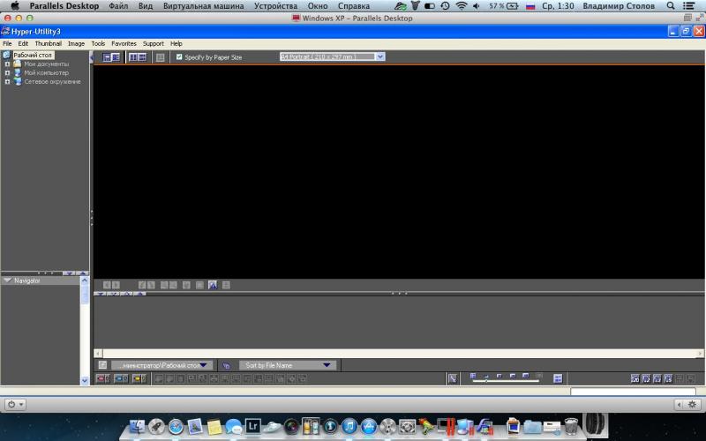Click the next image arrow under preview

tap(116, 285)
